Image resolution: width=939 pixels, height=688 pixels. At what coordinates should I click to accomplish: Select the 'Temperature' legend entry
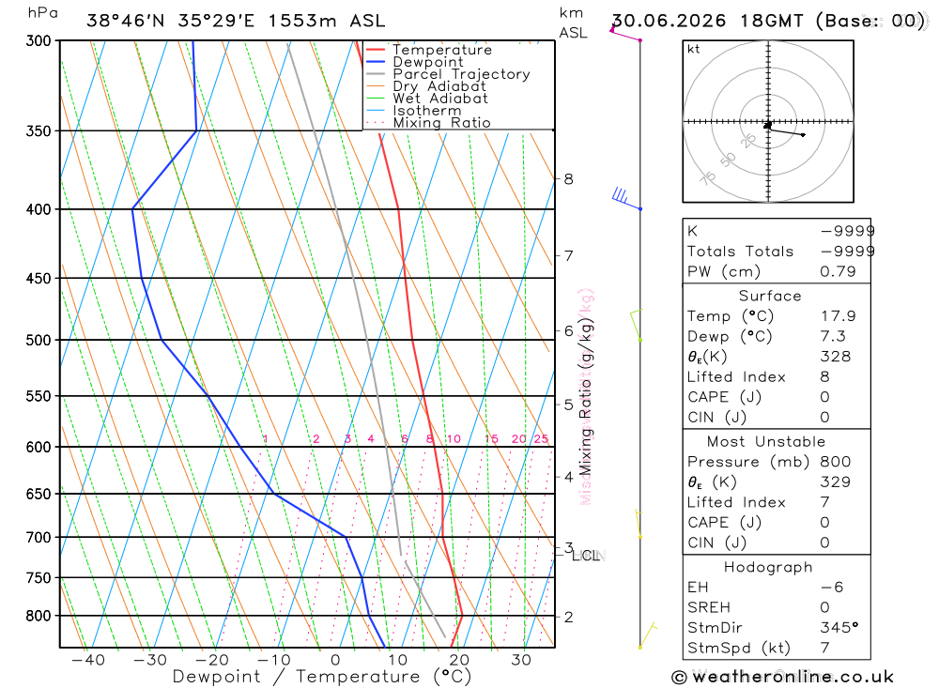pos(442,50)
